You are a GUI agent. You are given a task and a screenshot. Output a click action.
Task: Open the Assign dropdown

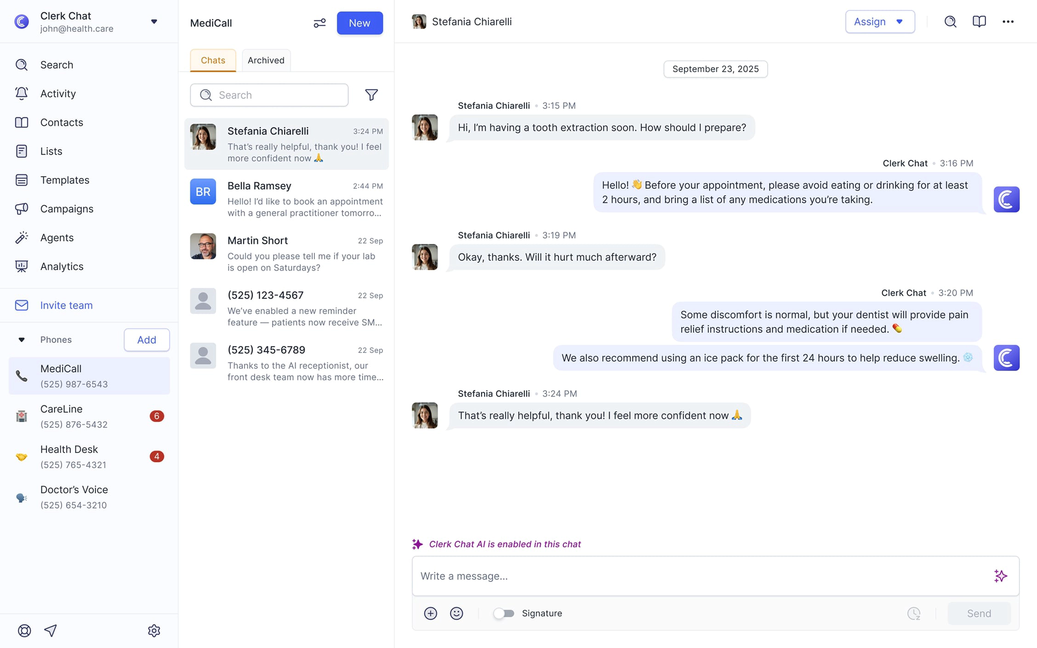tap(879, 22)
